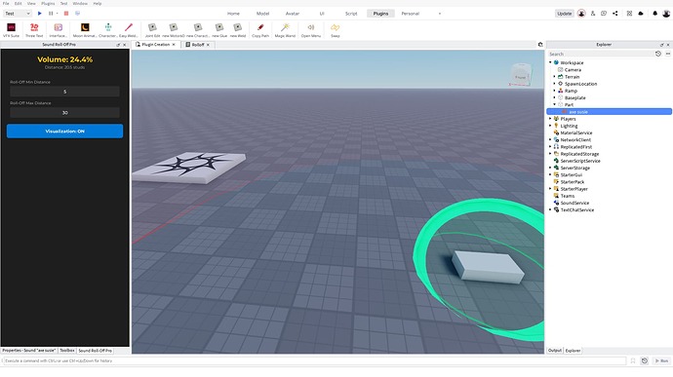Activate the Joint Edit tool
The width and height of the screenshot is (673, 377).
(152, 30)
